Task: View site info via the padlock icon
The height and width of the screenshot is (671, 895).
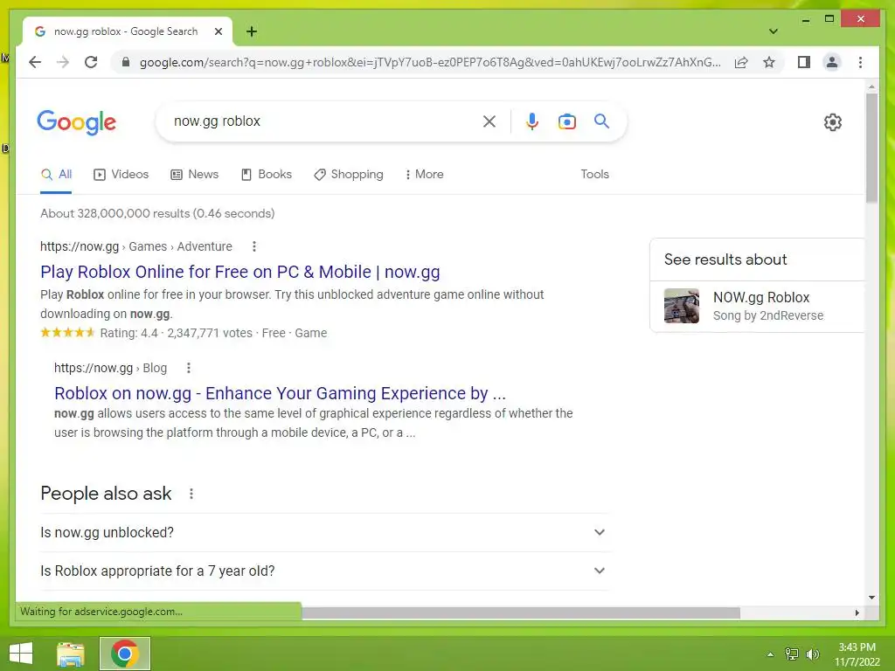Action: 126,62
